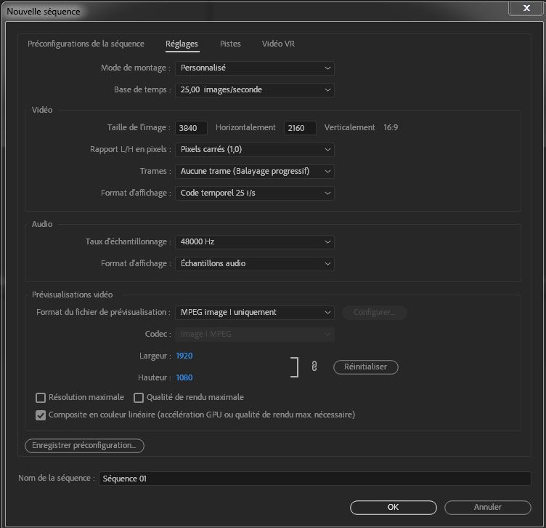This screenshot has width=546, height=528.
Task: Click Enregistrer préconfiguration button
Action: tap(84, 446)
